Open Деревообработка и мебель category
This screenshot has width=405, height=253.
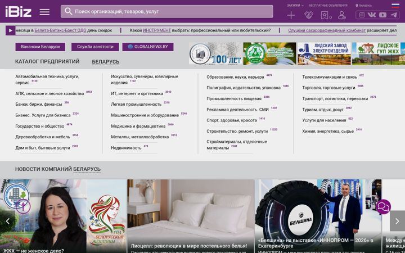click(x=43, y=137)
